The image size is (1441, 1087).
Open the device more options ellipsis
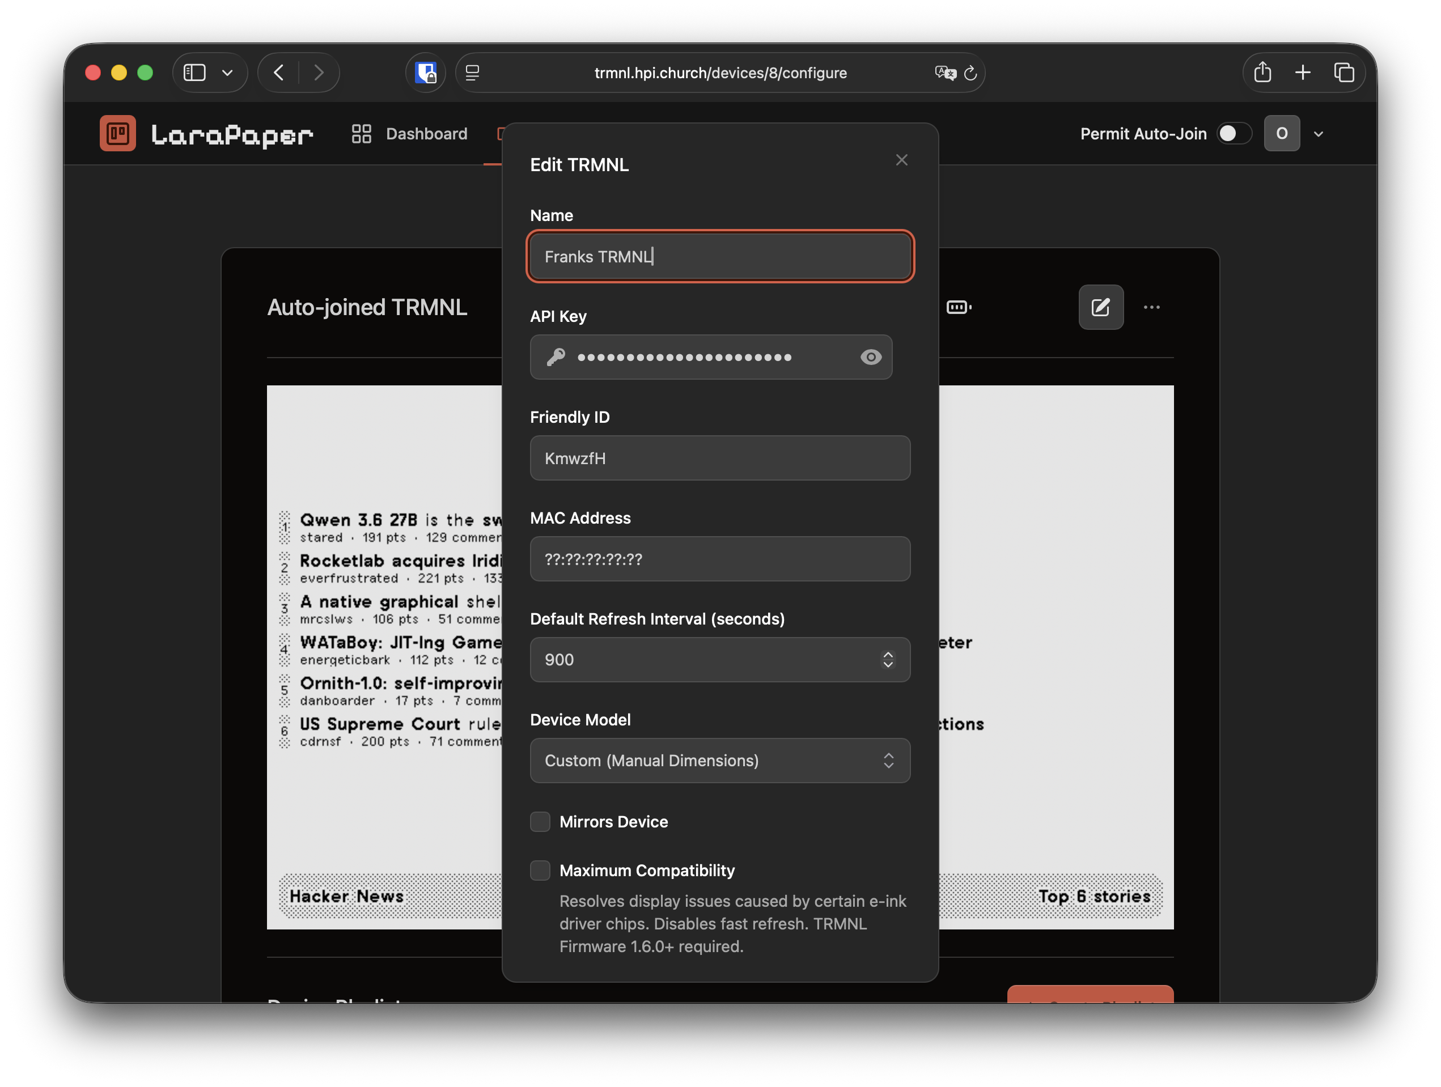click(1151, 307)
